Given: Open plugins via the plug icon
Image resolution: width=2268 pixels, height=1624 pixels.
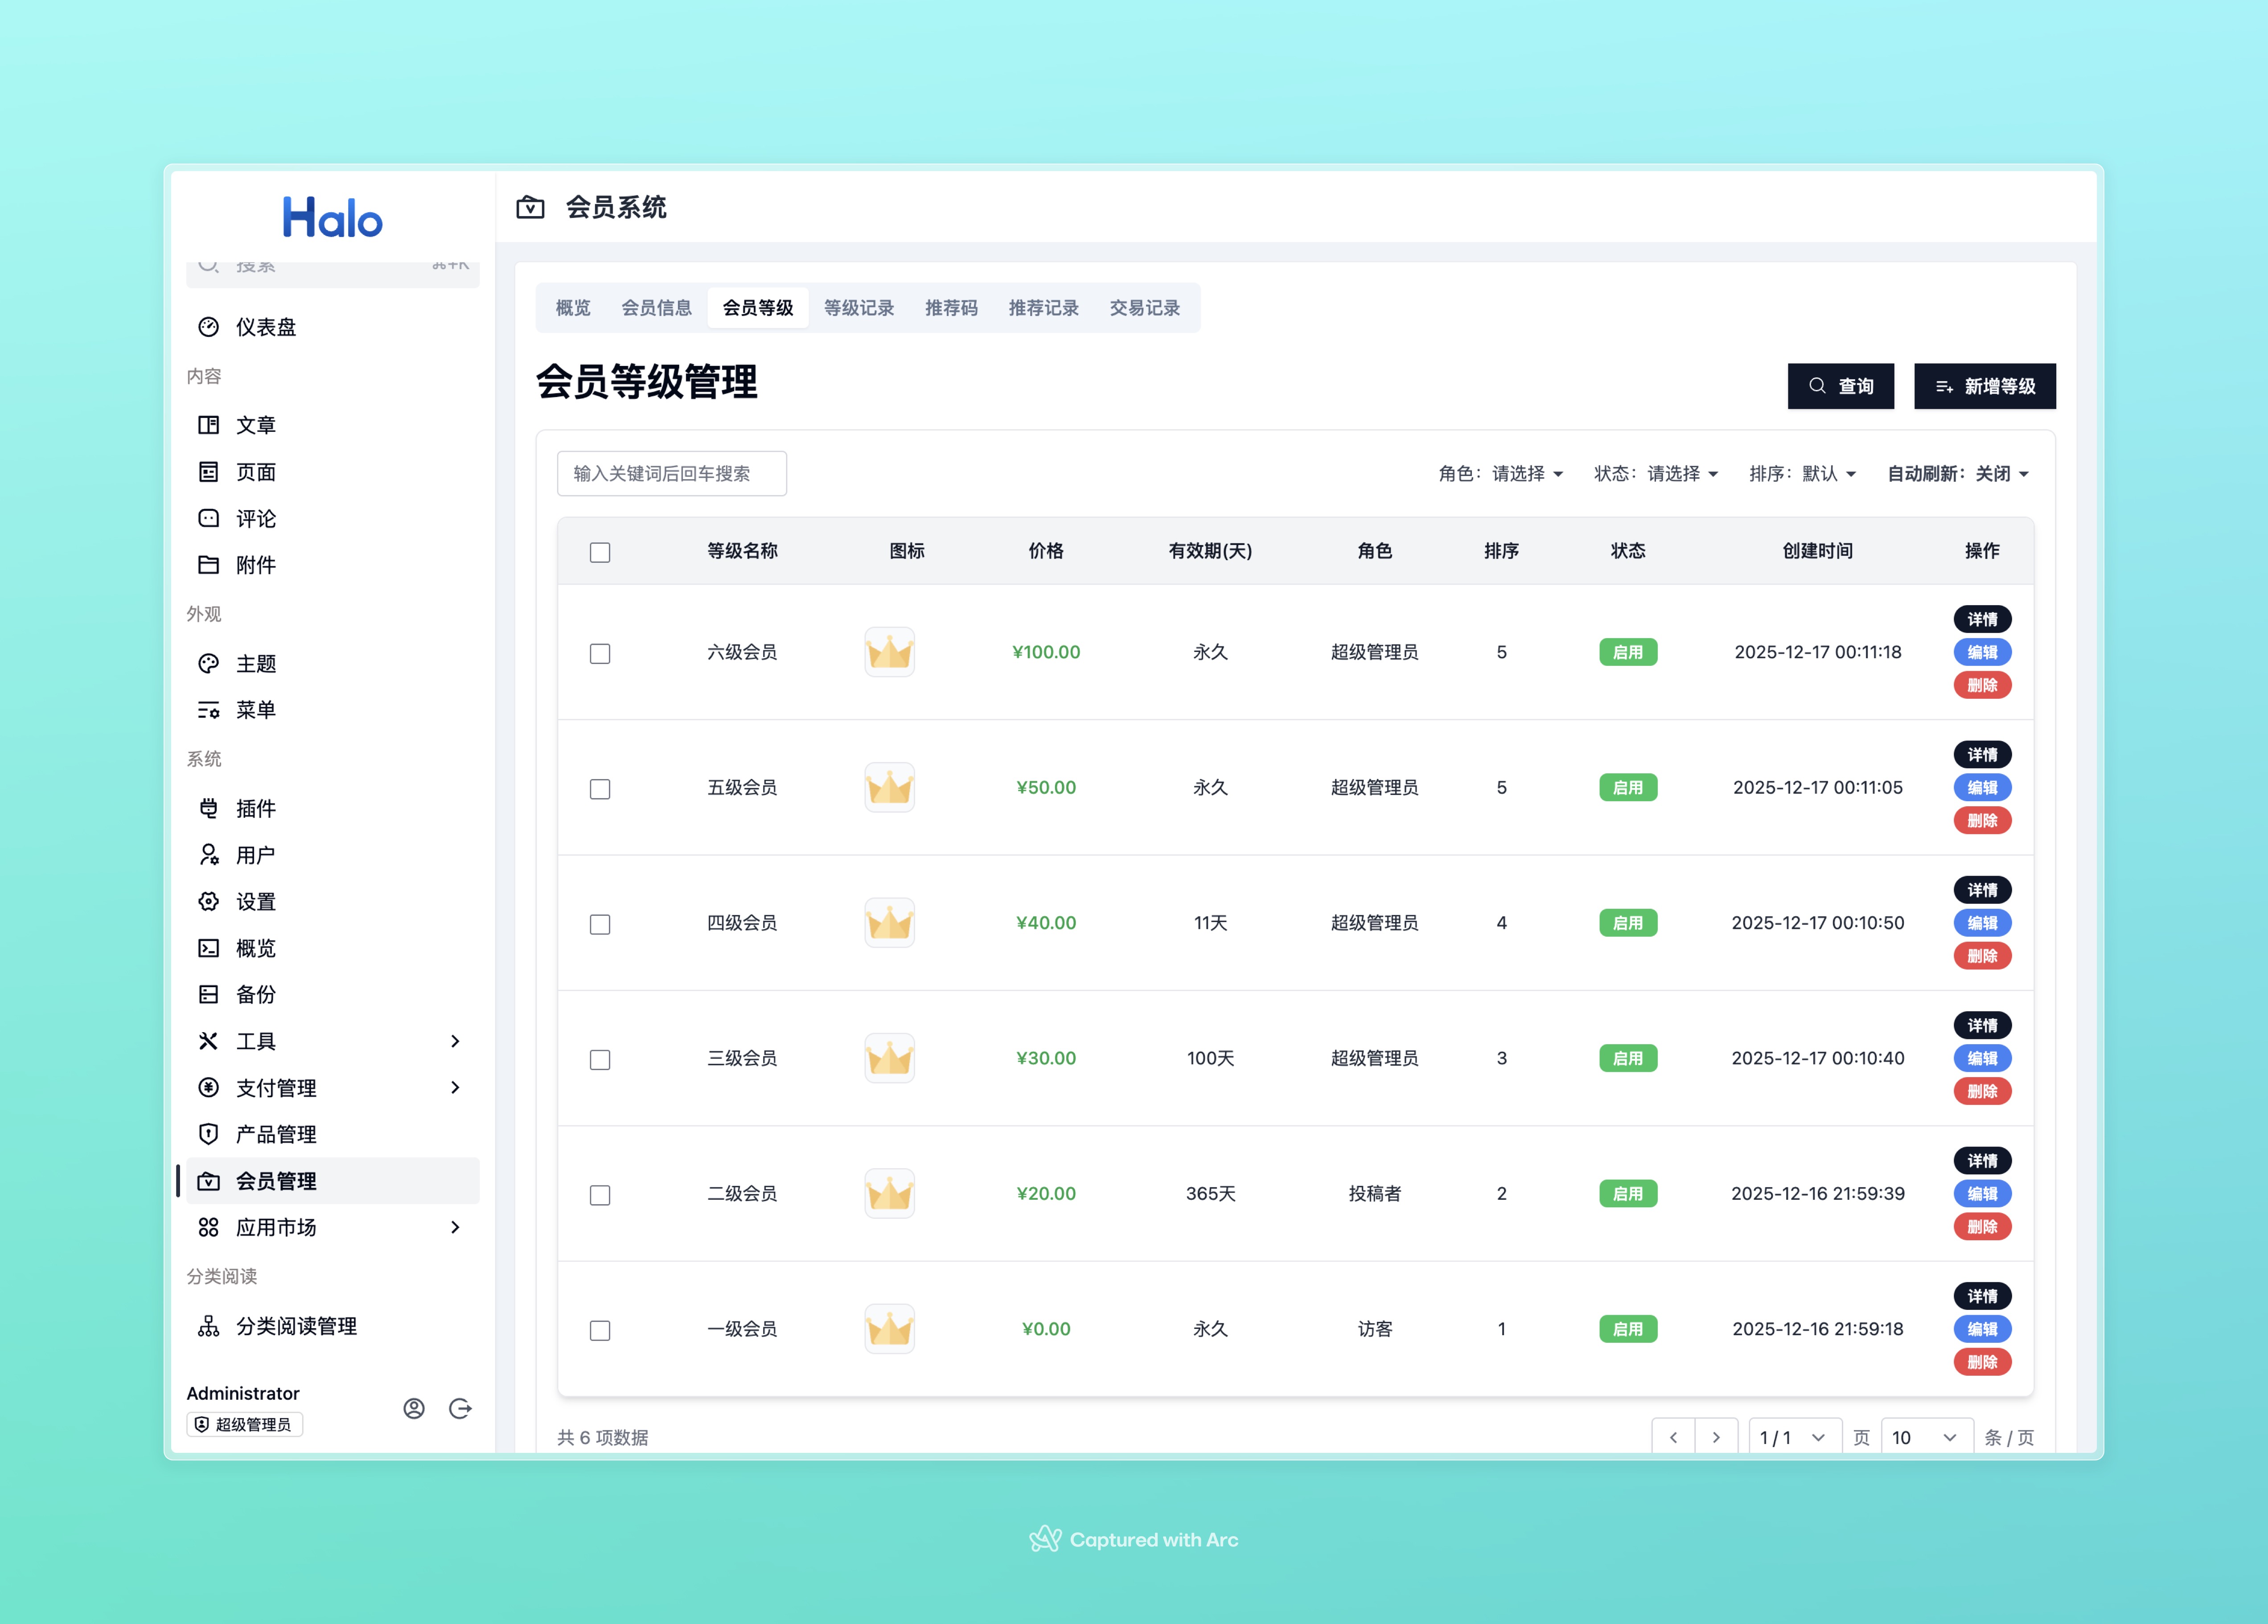Looking at the screenshot, I should 208,808.
